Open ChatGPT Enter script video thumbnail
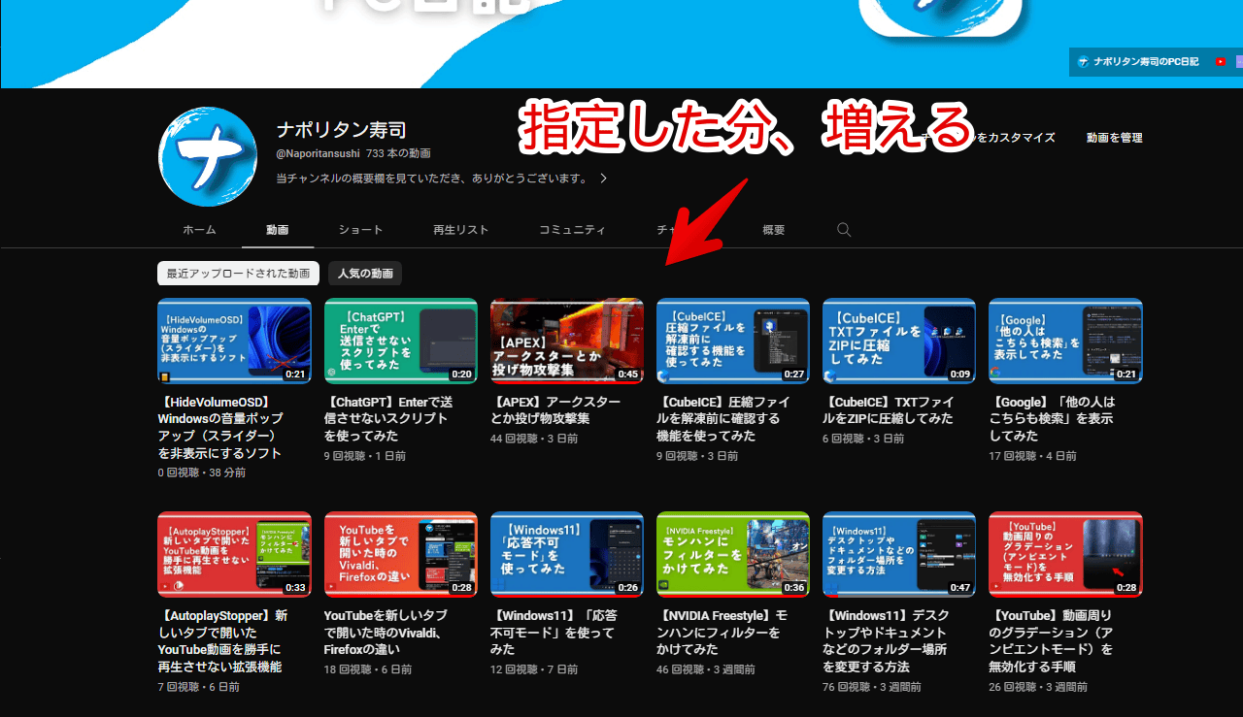 tap(400, 341)
